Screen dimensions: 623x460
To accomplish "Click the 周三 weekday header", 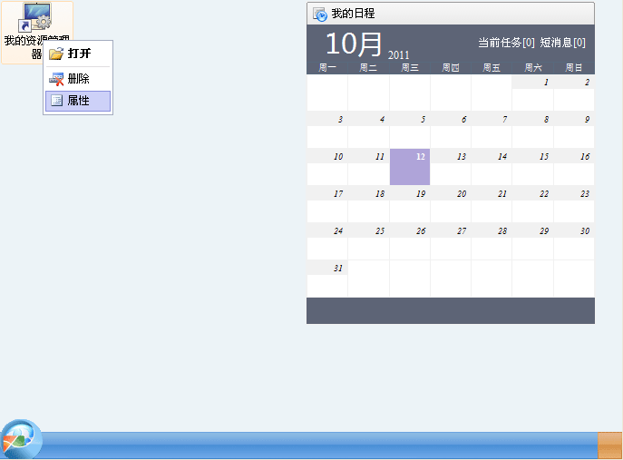I will tap(410, 68).
